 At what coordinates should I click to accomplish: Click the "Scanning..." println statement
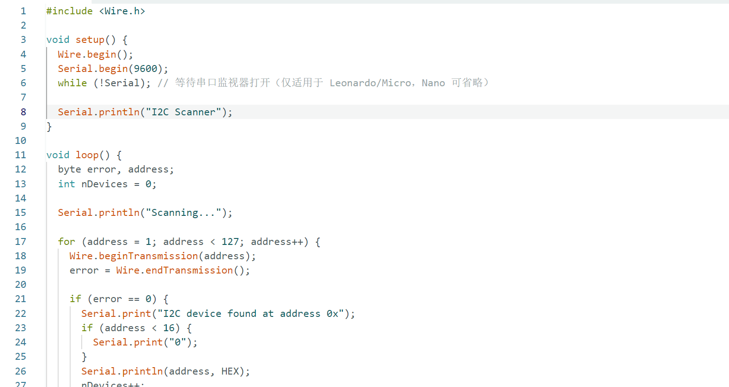coord(145,213)
